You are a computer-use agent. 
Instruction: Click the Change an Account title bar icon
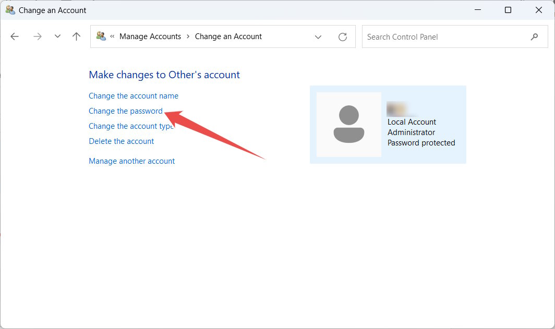pos(9,9)
